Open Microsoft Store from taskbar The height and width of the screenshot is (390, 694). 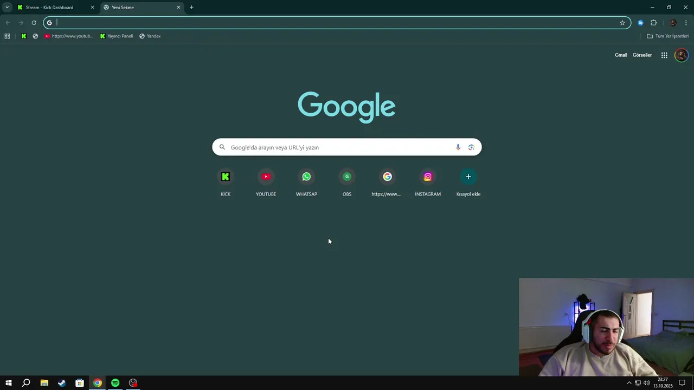point(80,383)
